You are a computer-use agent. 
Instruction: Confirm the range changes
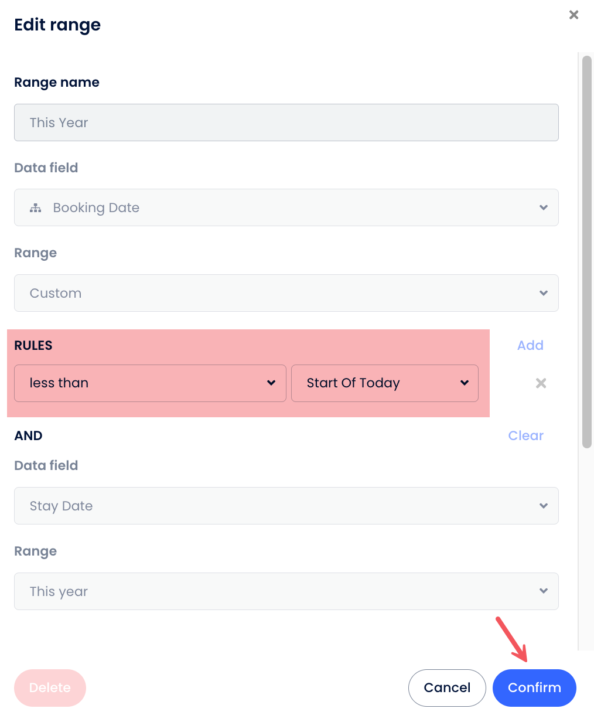[x=534, y=687]
